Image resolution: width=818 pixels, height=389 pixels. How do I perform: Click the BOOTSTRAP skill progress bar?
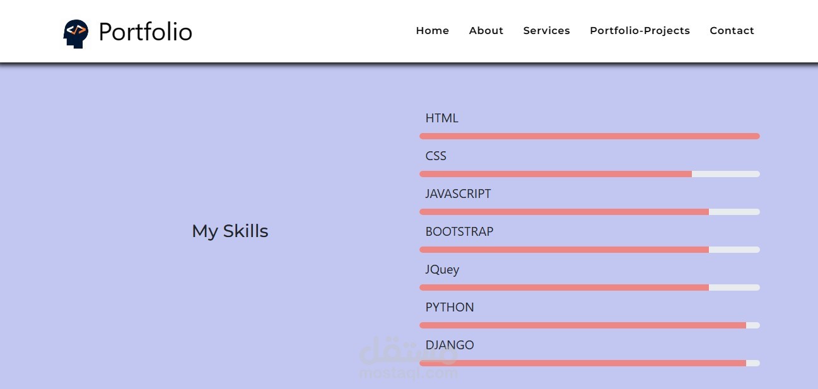[x=589, y=250]
